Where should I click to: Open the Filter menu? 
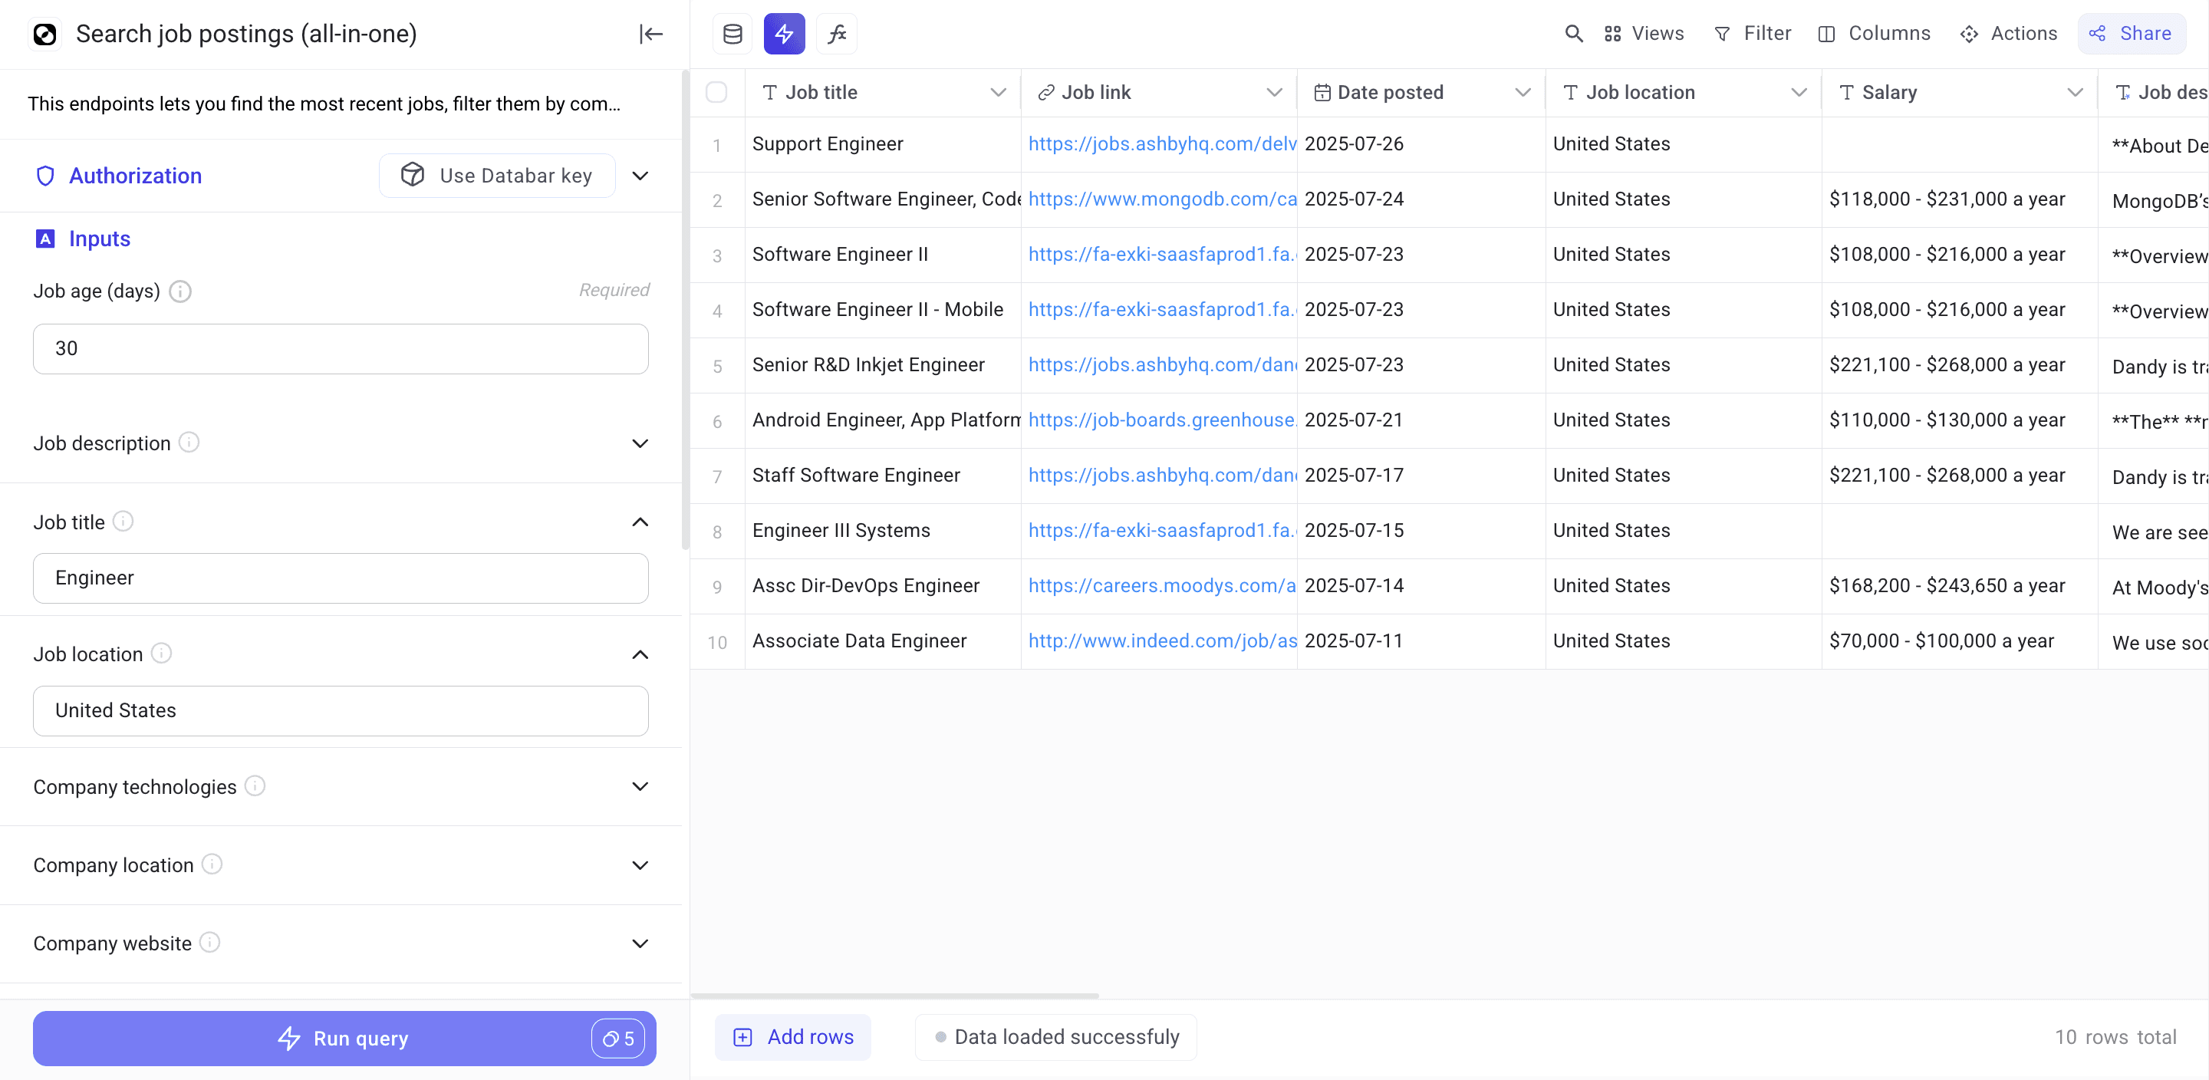pos(1753,35)
